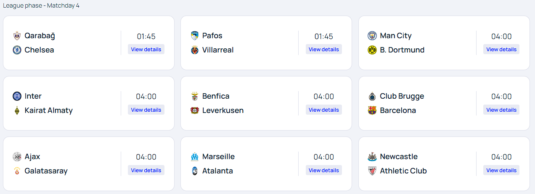This screenshot has width=535, height=194.
Task: Open details of Man City vs Dortmund
Action: pyautogui.click(x=501, y=50)
